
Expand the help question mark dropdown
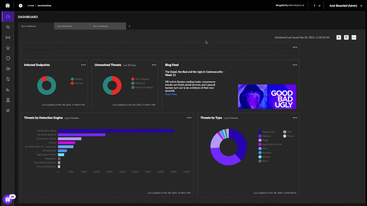pyautogui.click(x=317, y=6)
